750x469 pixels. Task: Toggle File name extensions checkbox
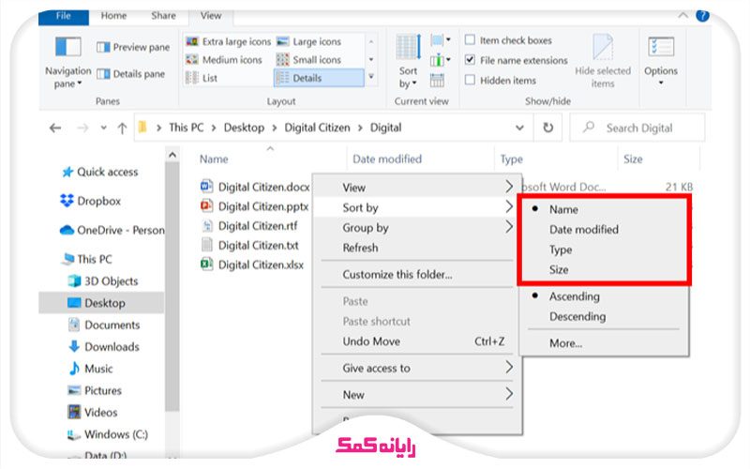click(471, 60)
